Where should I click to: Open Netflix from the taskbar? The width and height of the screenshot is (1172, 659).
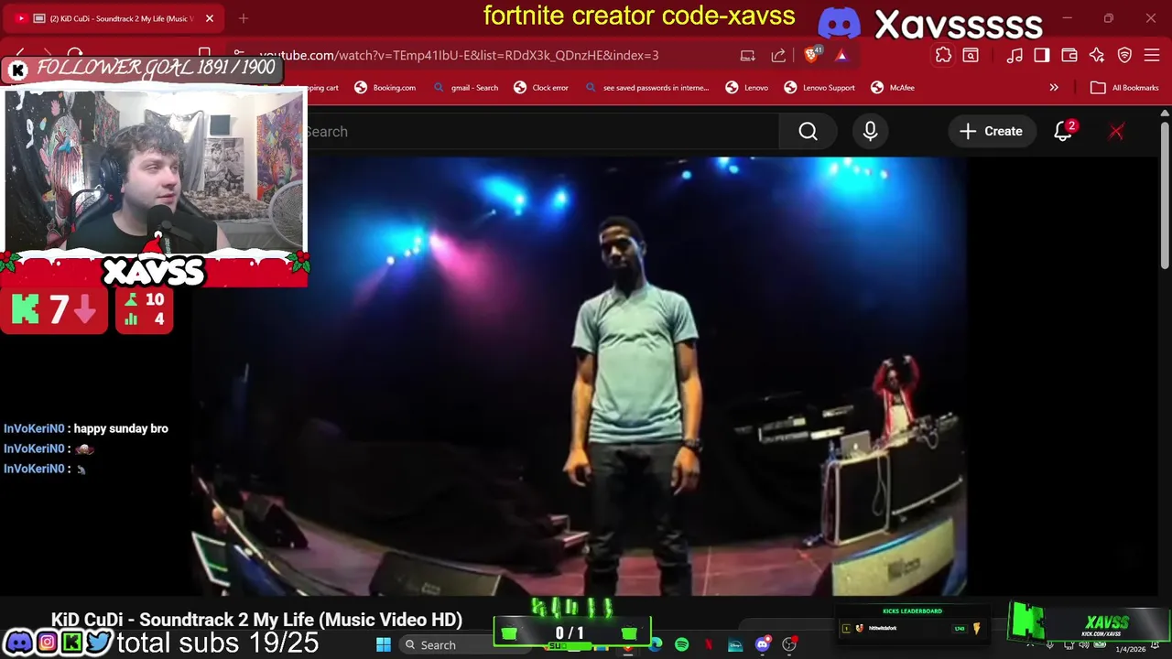coord(708,645)
